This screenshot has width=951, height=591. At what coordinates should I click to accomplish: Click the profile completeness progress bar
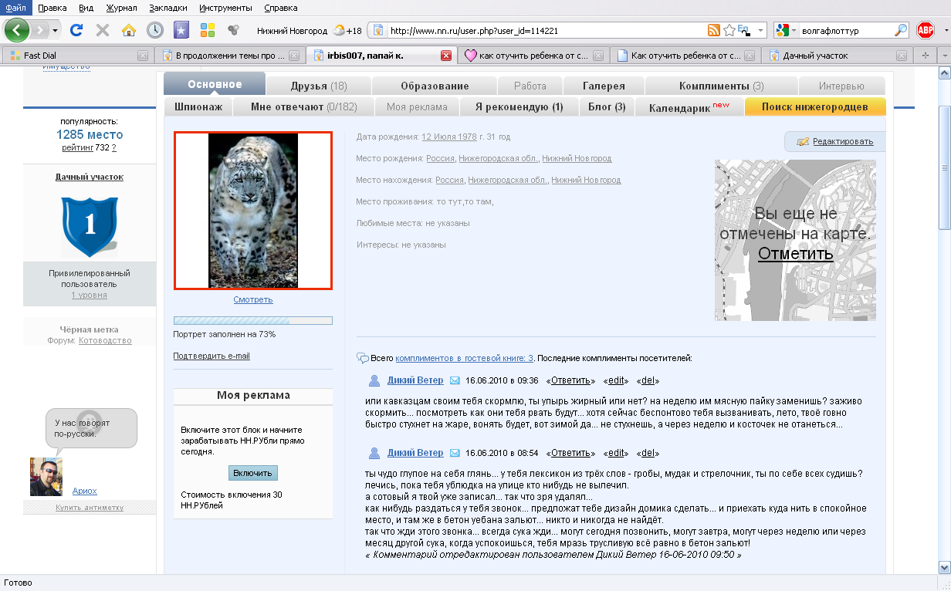[x=253, y=320]
